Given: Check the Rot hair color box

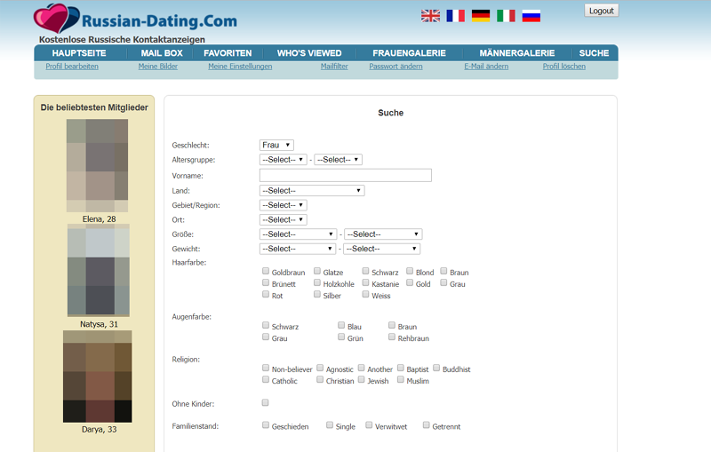Looking at the screenshot, I should [266, 295].
